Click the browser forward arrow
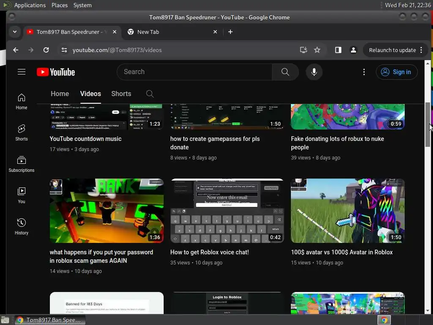Viewport: 433px width, 325px height. coord(30,50)
